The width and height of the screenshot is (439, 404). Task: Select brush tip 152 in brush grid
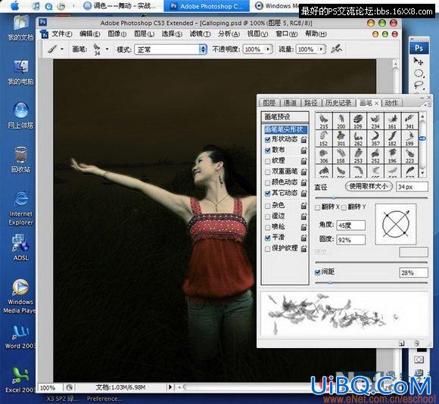[324, 138]
